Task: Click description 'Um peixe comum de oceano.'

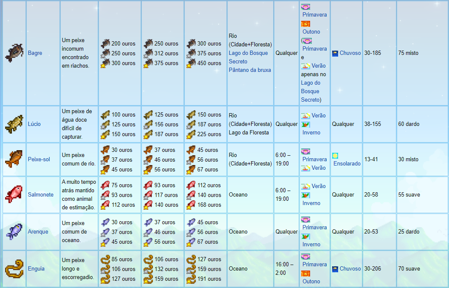Action: pos(74,231)
